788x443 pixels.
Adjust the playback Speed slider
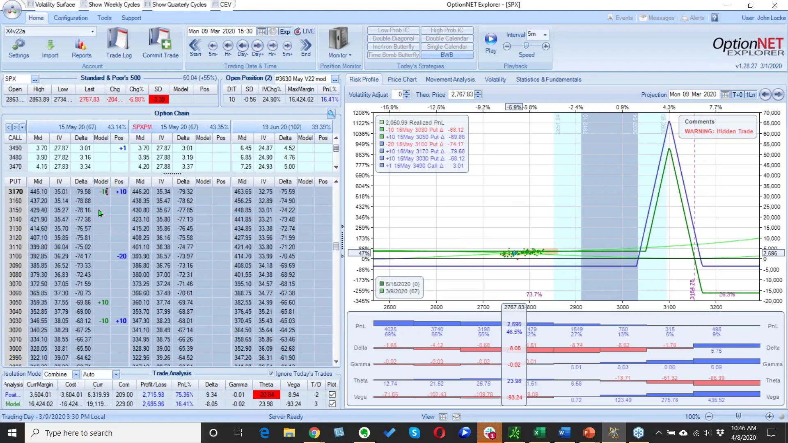click(x=526, y=46)
